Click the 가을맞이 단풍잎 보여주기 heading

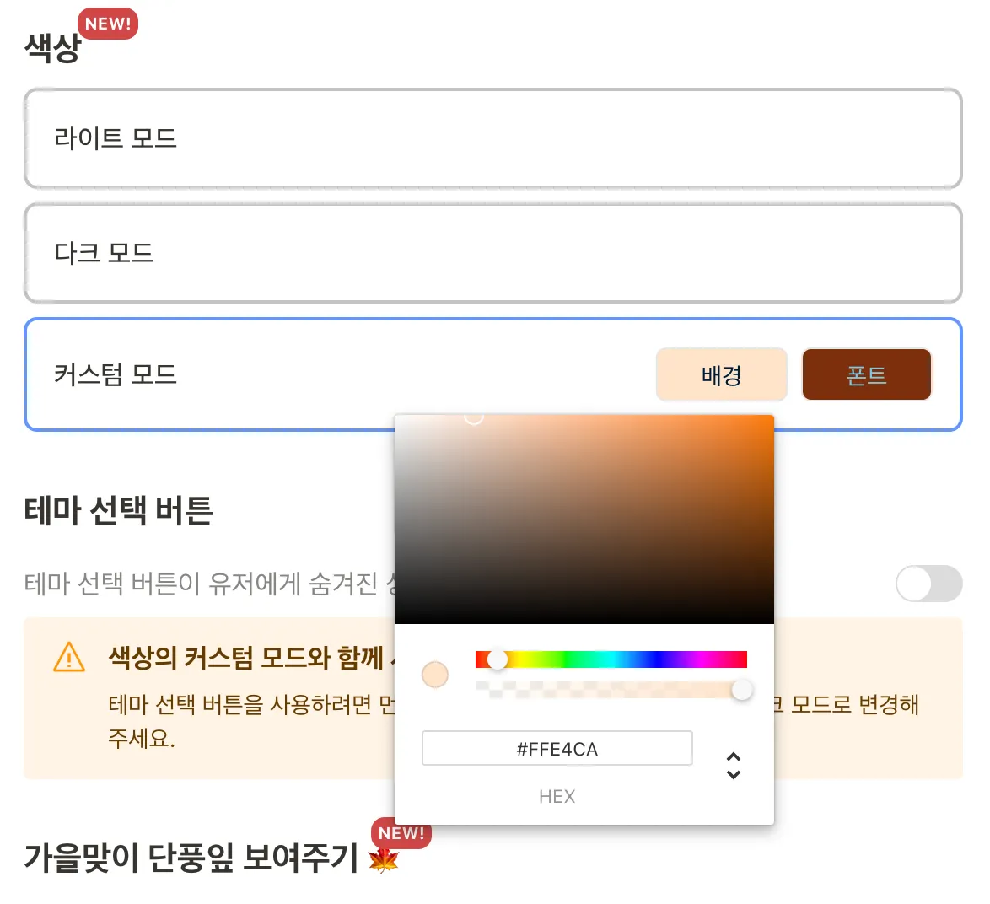click(191, 858)
